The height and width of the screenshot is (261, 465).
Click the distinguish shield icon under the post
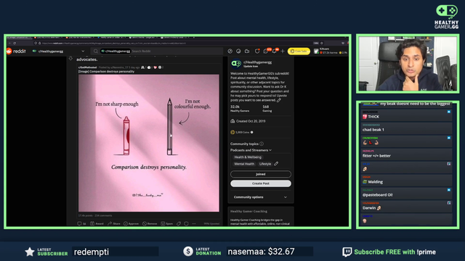pyautogui.click(x=186, y=224)
